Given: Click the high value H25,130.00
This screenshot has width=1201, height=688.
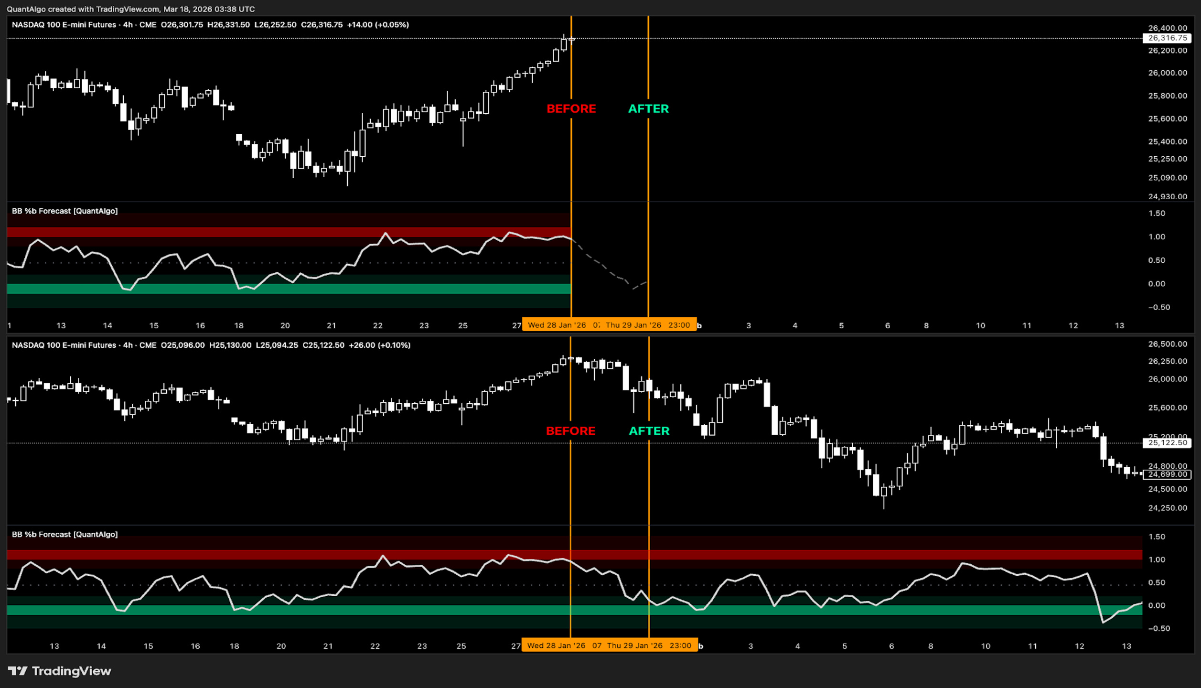Looking at the screenshot, I should [x=230, y=345].
